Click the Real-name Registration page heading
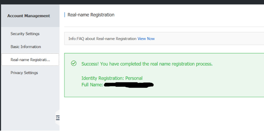Image resolution: width=264 pixels, height=131 pixels. [x=91, y=15]
